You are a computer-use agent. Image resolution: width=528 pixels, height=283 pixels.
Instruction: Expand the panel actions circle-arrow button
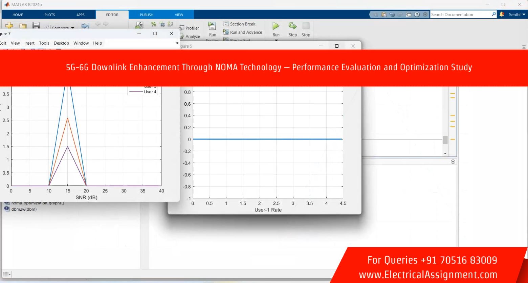pos(453,162)
